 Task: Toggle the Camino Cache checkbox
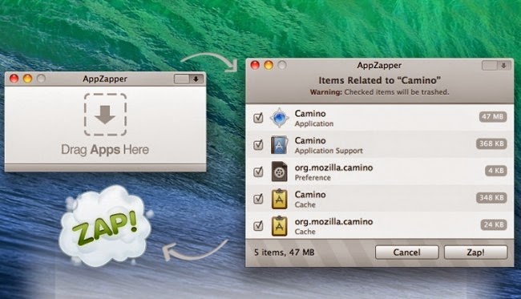click(258, 199)
